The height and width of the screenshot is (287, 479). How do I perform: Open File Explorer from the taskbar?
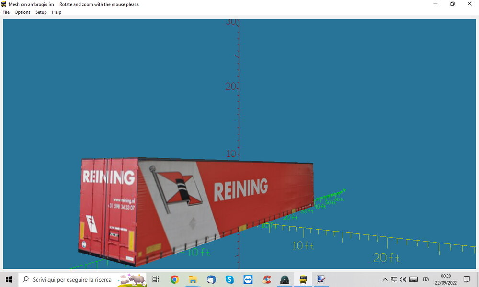pos(193,279)
